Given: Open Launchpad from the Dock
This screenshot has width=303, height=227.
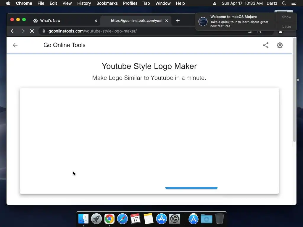Looking at the screenshot, I should point(96,219).
